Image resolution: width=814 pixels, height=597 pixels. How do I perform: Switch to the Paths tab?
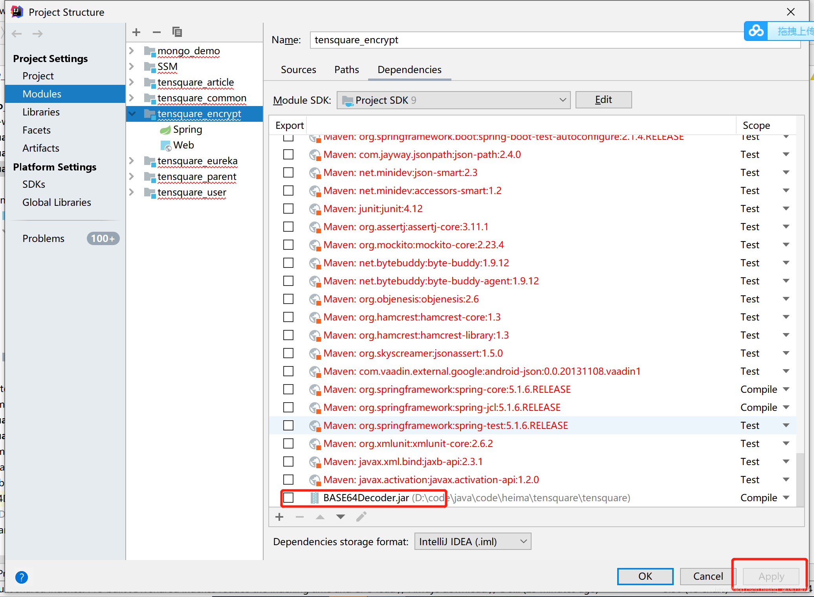pyautogui.click(x=346, y=70)
